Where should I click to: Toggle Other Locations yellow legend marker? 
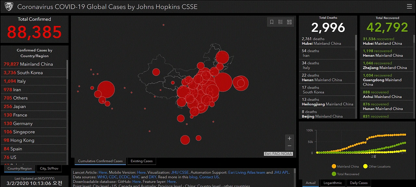(365, 166)
